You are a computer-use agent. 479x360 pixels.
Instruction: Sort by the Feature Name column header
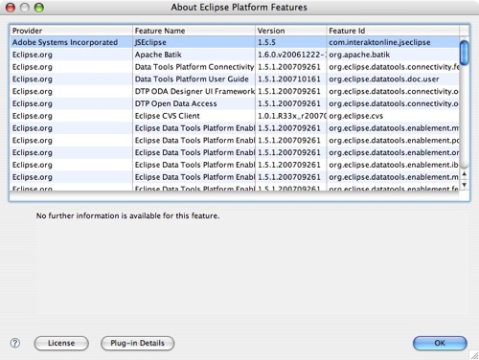point(194,31)
